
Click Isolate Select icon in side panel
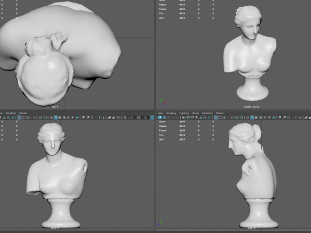tap(299, 117)
